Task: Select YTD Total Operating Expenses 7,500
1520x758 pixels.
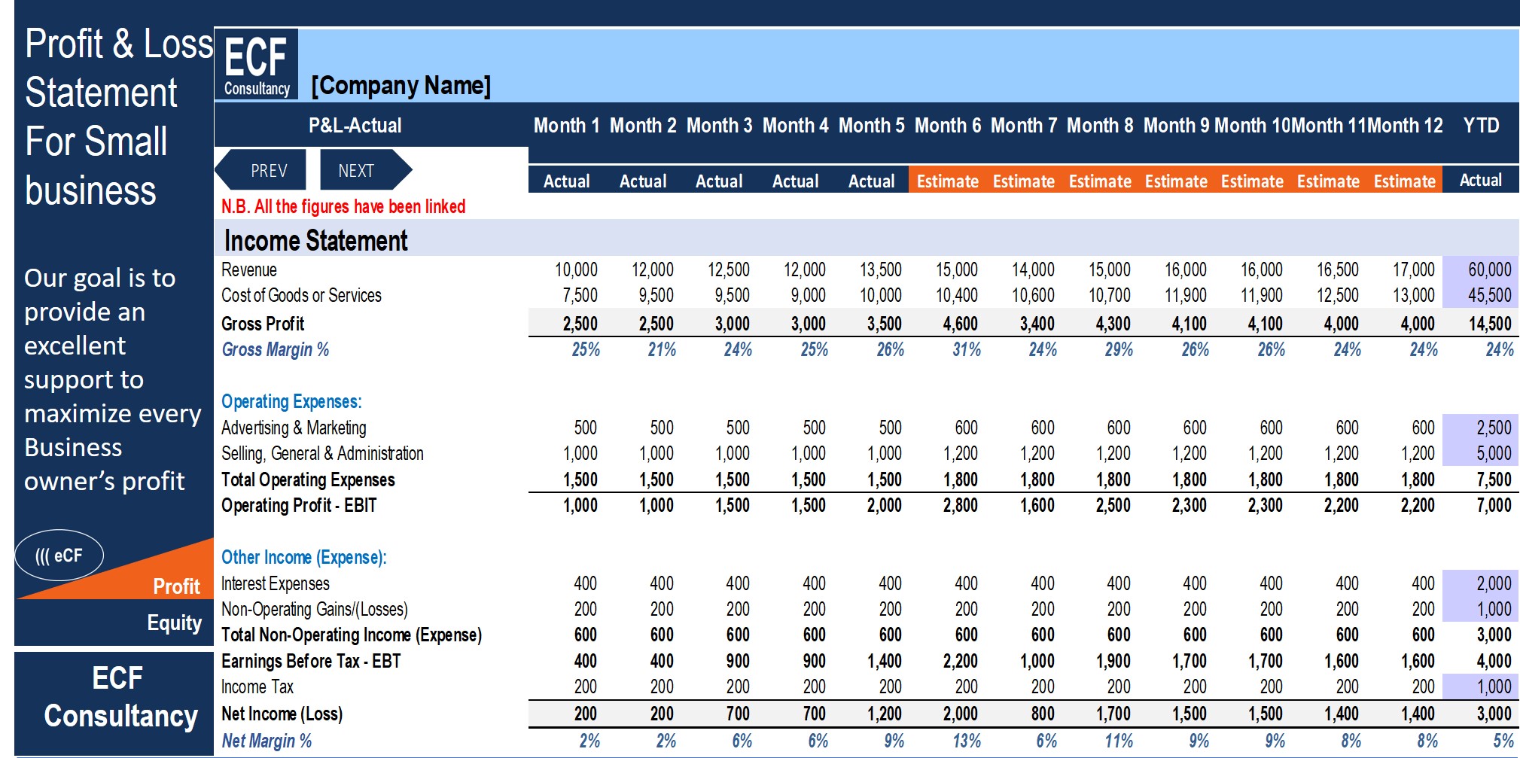Action: (x=1494, y=480)
